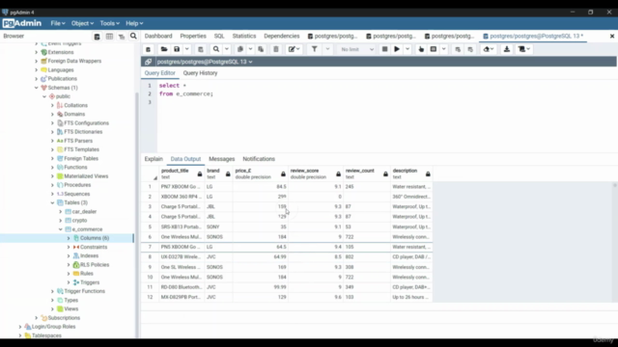Click the Explain hand-pointer icon
The height and width of the screenshot is (347, 618).
[421, 49]
